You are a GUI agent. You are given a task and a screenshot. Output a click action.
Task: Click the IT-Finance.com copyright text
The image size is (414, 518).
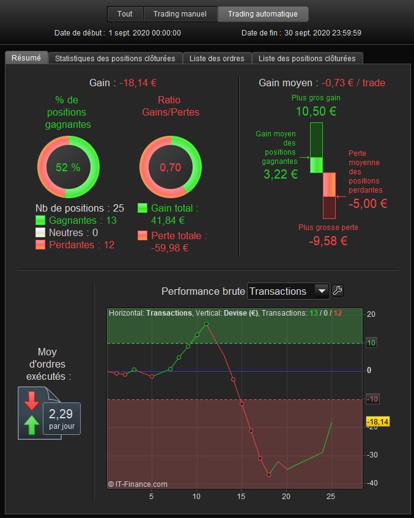pos(138,484)
